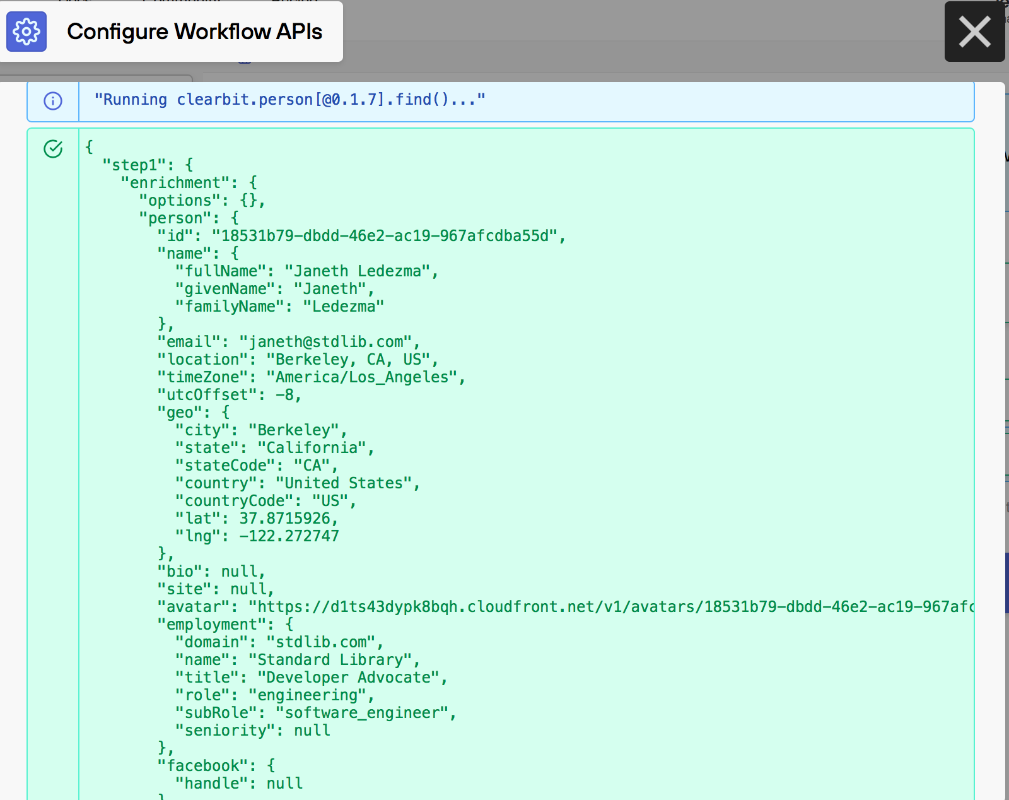Click the employment name "Standard Library"
Screen dimensions: 1009x800
[330, 660]
